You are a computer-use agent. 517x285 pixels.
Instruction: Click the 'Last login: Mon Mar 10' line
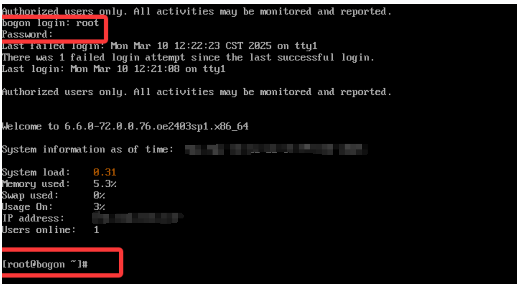point(114,69)
